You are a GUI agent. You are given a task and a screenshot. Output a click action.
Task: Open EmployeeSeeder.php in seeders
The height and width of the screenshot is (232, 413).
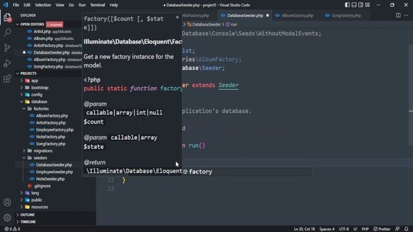[x=54, y=172]
